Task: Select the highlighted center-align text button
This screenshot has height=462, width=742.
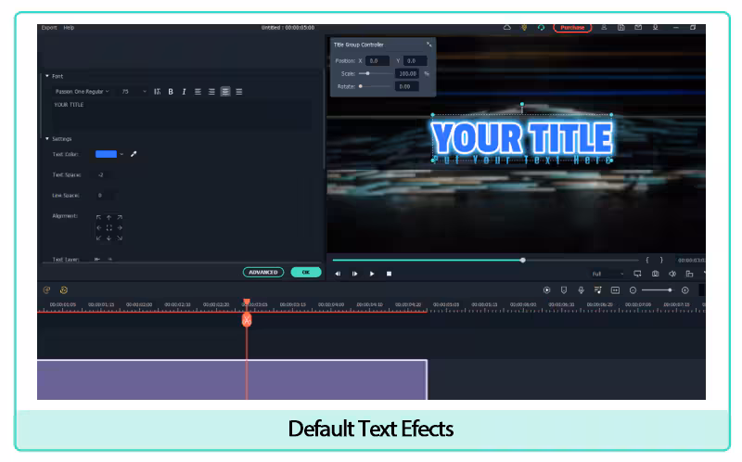Action: [225, 92]
